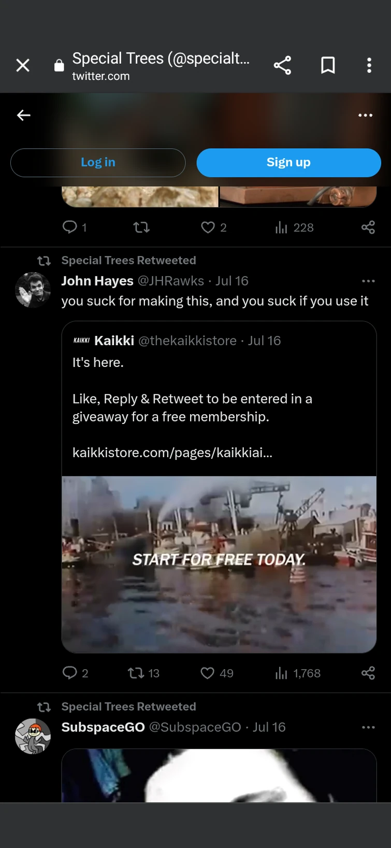Bookmark the Special Trees profile page

[x=328, y=65]
